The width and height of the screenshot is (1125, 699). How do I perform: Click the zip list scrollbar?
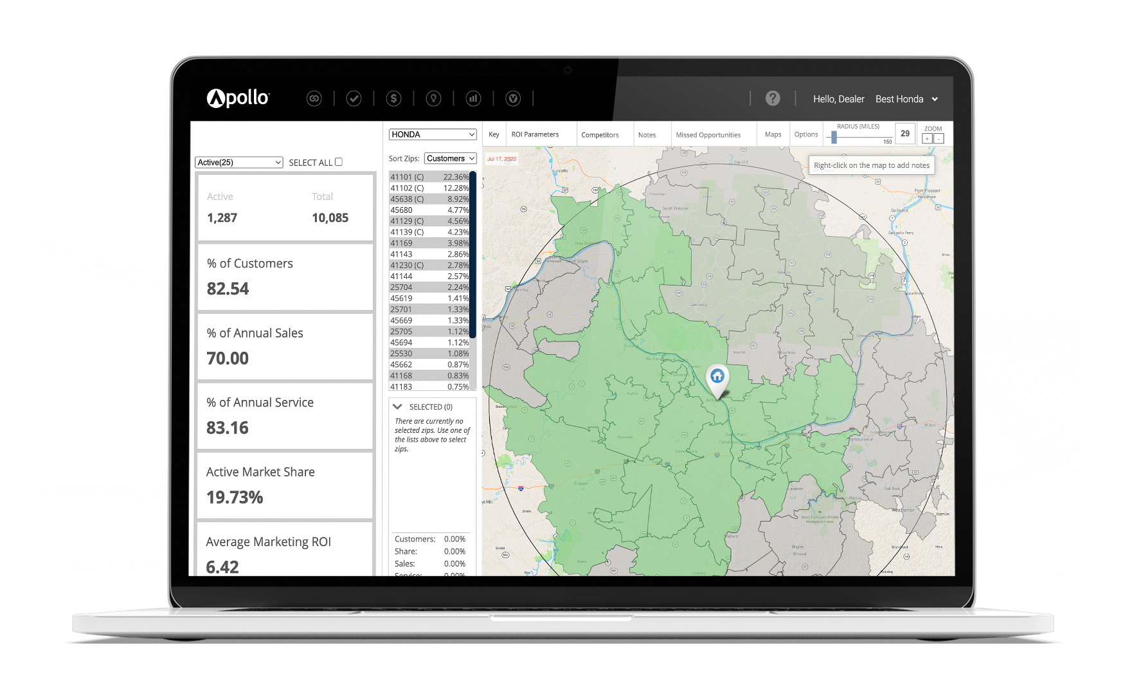click(x=473, y=255)
